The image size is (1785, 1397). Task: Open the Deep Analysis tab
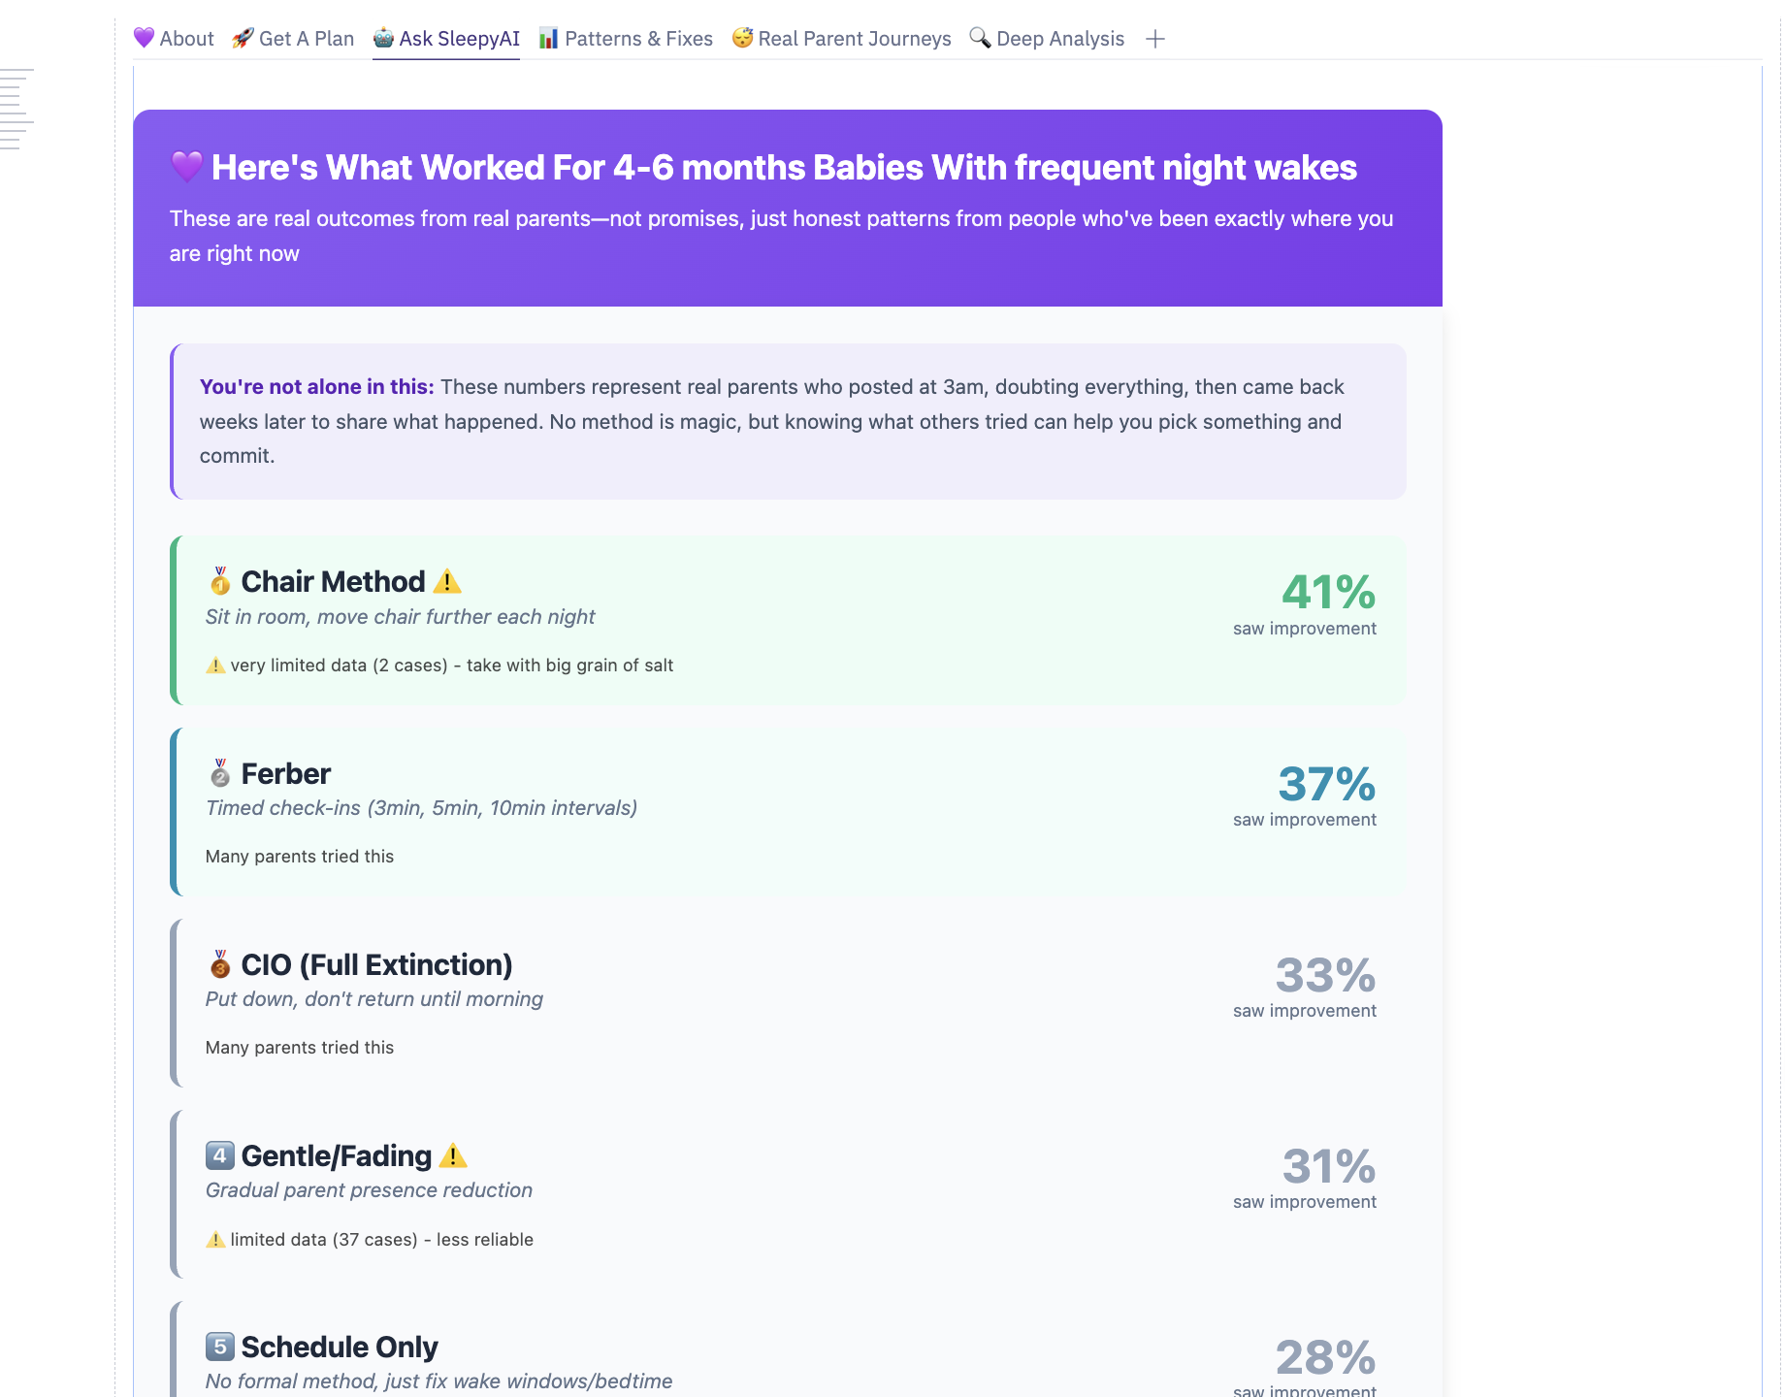click(x=1047, y=39)
